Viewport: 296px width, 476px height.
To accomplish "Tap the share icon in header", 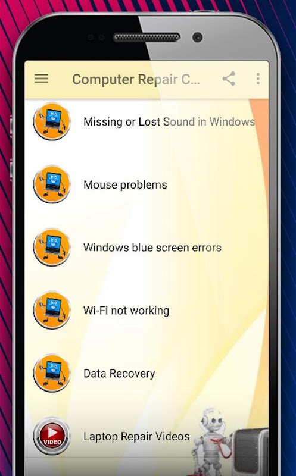I will point(229,79).
